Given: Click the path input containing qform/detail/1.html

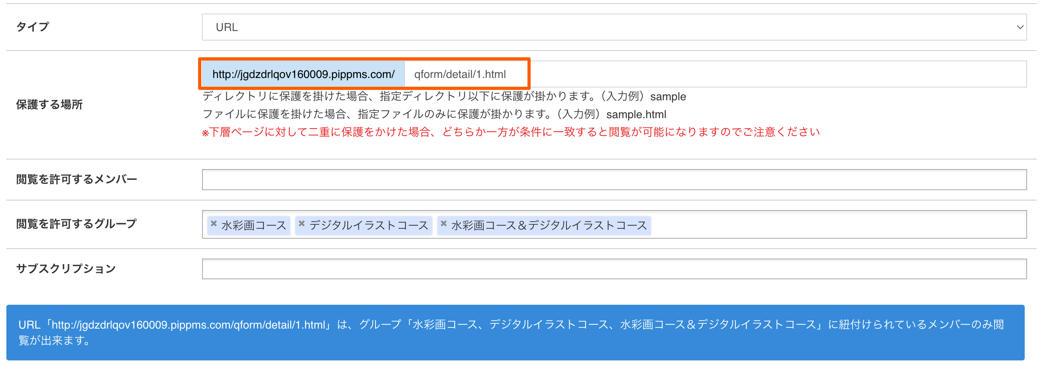Looking at the screenshot, I should click(715, 74).
